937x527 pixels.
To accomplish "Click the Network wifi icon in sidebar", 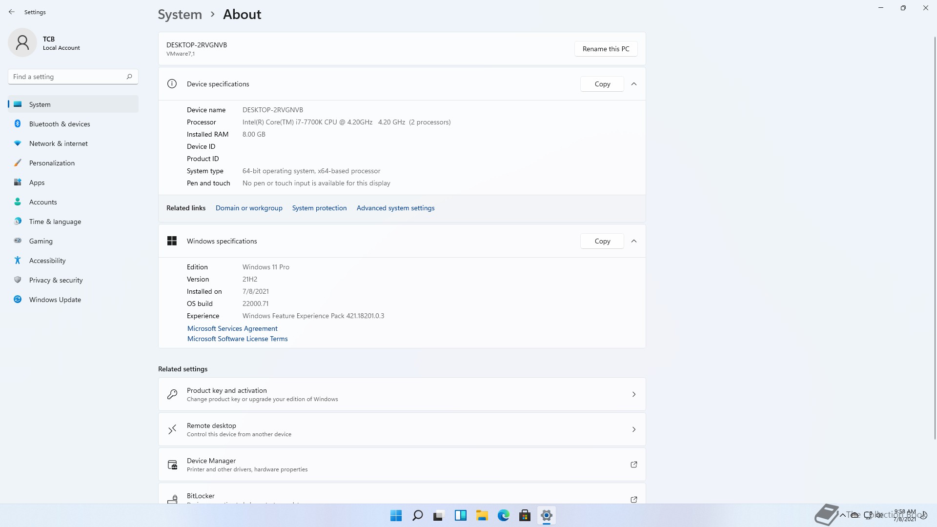I will [x=18, y=143].
